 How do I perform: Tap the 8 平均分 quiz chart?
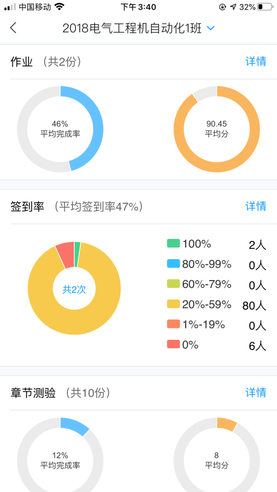tap(217, 459)
